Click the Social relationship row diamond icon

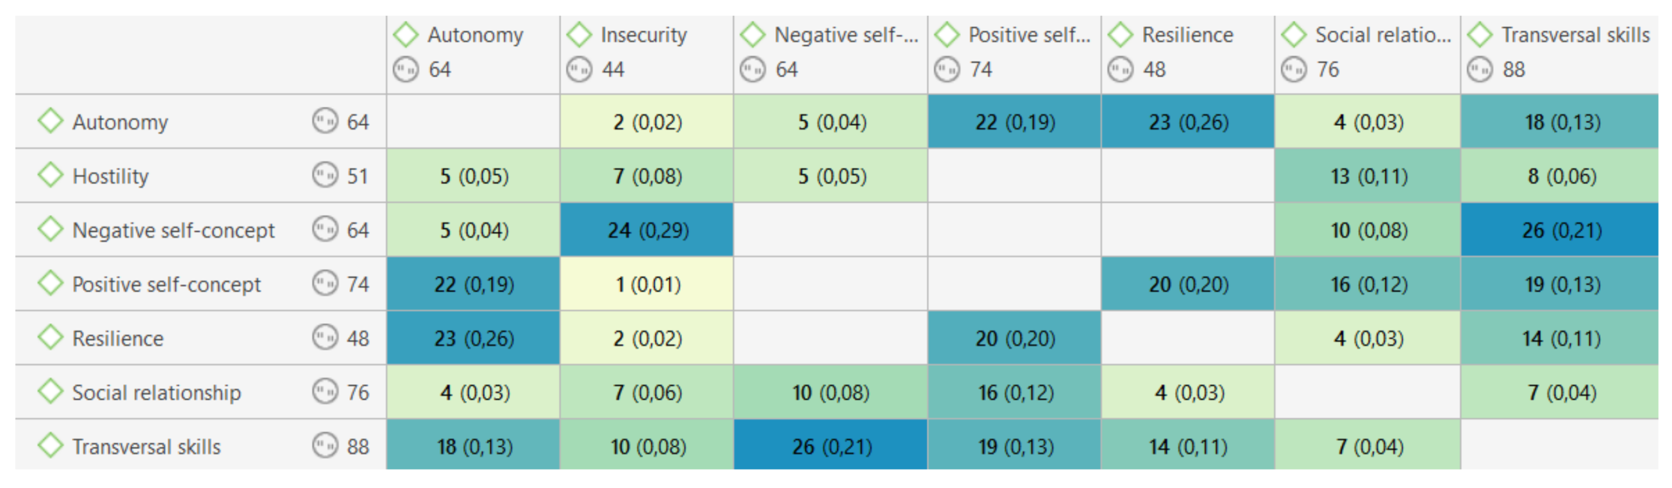tap(50, 392)
